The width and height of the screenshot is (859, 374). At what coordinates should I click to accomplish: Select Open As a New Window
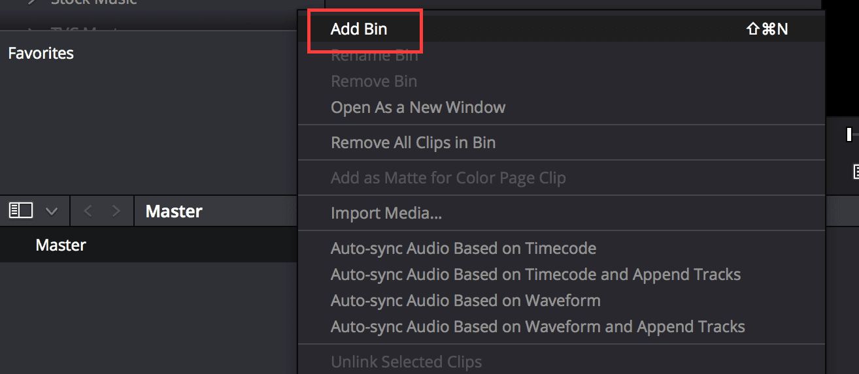[x=418, y=107]
